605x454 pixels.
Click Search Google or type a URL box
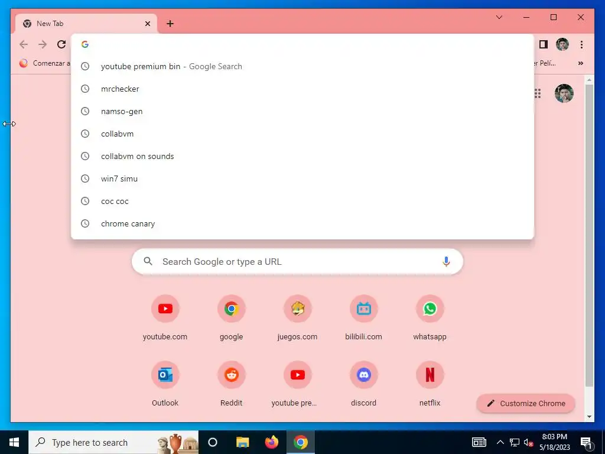(x=298, y=262)
